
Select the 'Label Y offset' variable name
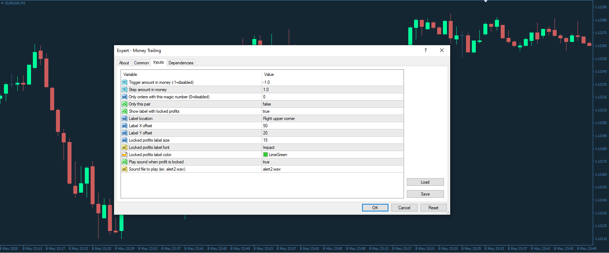140,133
